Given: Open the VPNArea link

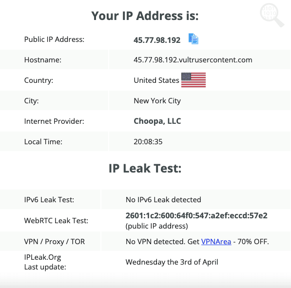Looking at the screenshot, I should (216, 242).
